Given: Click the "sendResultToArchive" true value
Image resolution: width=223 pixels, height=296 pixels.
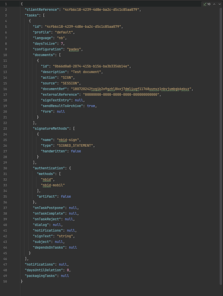Looking at the screenshot, I should coord(91,106).
